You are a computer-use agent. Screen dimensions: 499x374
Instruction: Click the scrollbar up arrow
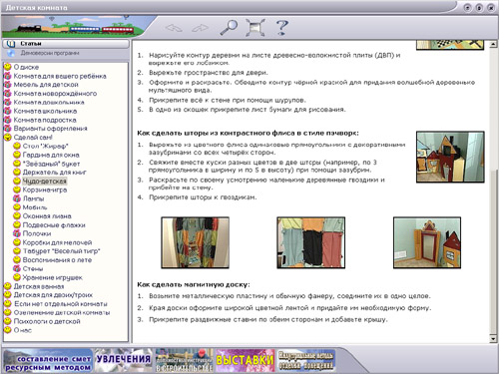coord(493,44)
